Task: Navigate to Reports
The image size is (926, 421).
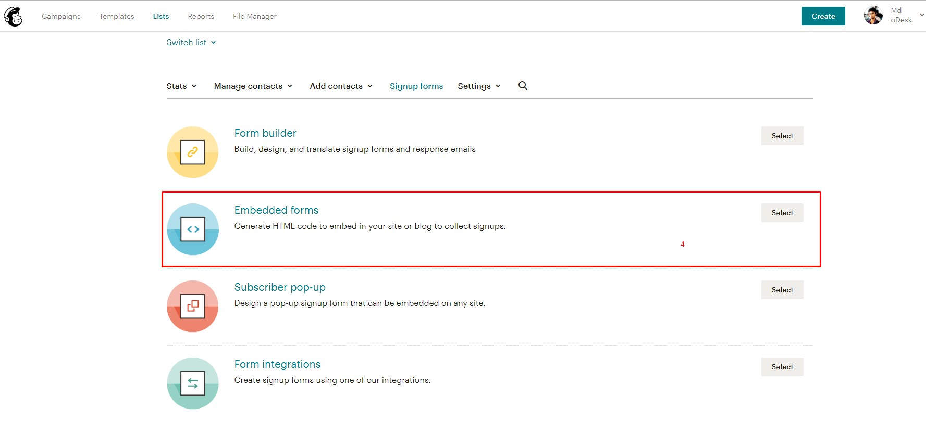Action: point(201,16)
